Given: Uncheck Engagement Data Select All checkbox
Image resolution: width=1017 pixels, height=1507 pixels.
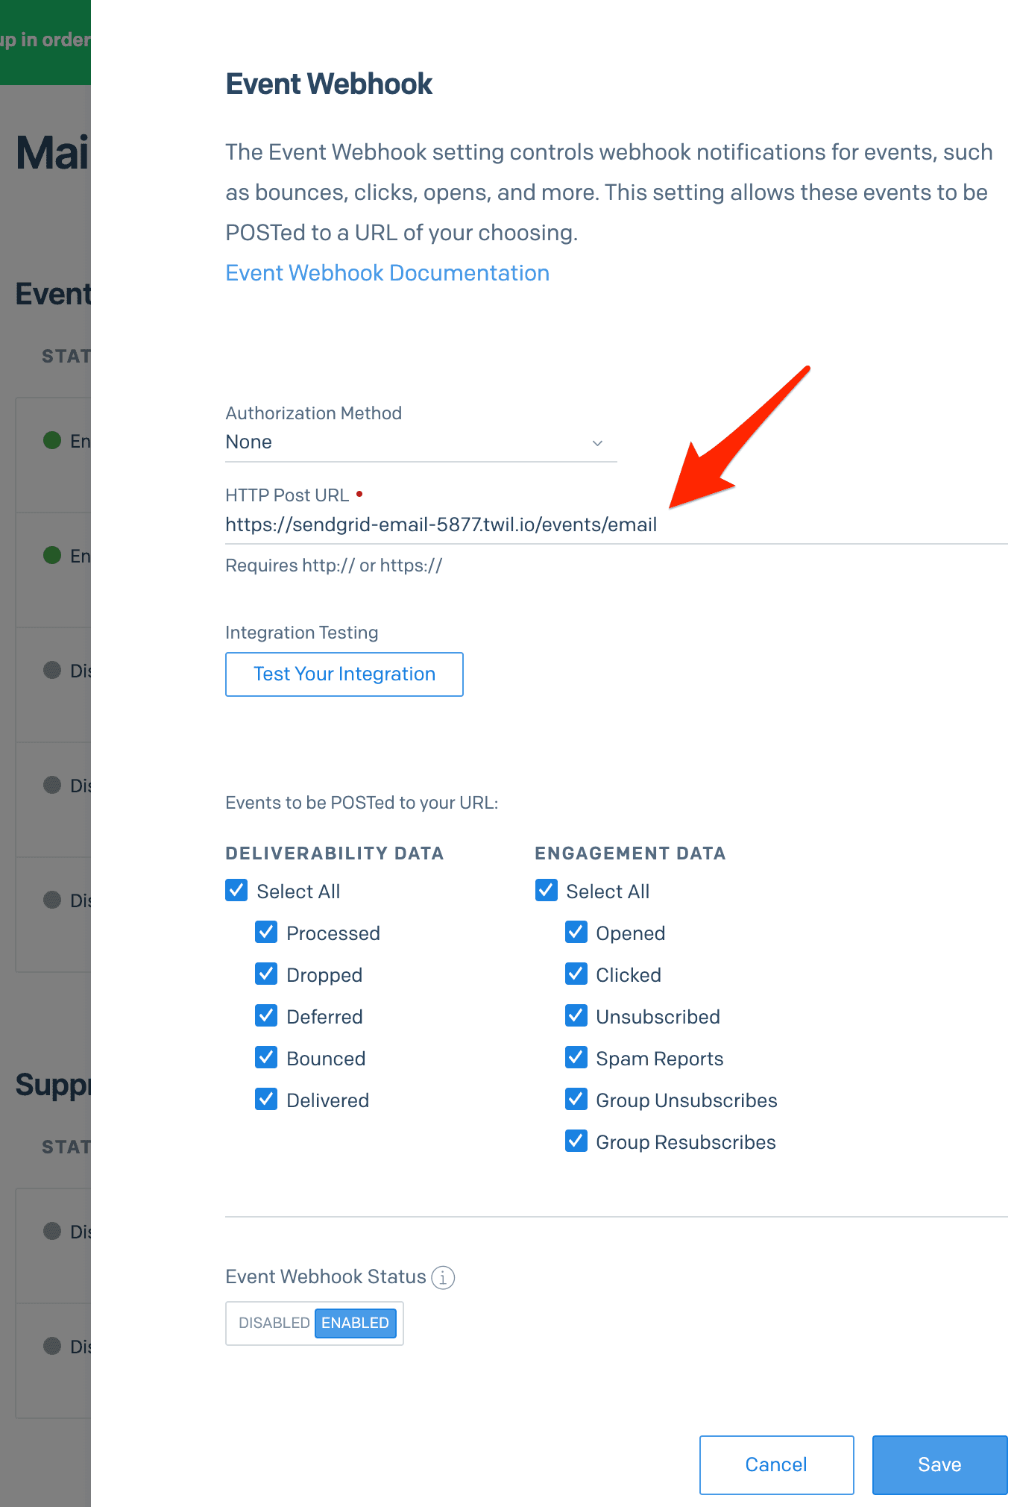Looking at the screenshot, I should 546,890.
